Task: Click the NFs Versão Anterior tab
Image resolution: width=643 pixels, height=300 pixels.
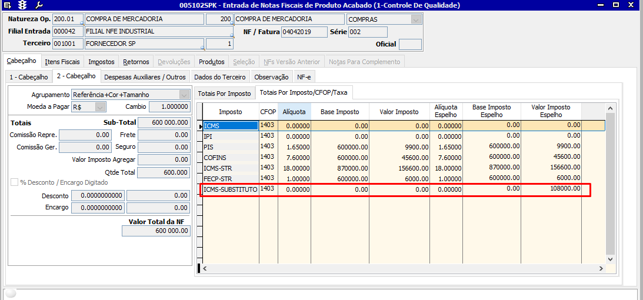Action: 292,62
